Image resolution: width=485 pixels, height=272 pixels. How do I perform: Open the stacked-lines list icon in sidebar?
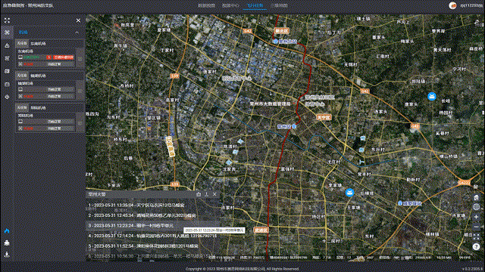pos(7,58)
